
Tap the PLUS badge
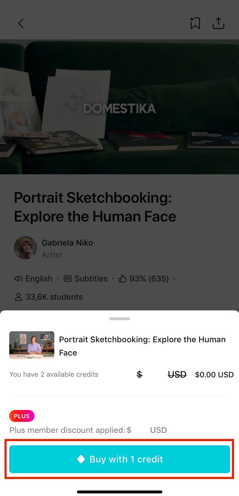[x=22, y=416]
